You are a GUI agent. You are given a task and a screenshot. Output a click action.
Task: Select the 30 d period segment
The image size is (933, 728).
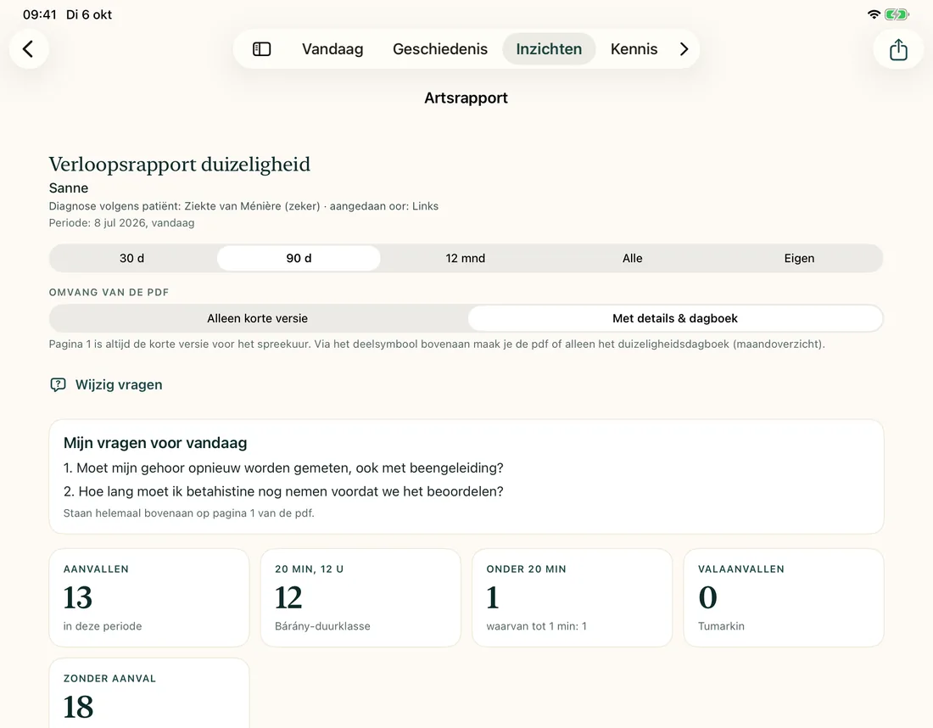click(x=132, y=258)
